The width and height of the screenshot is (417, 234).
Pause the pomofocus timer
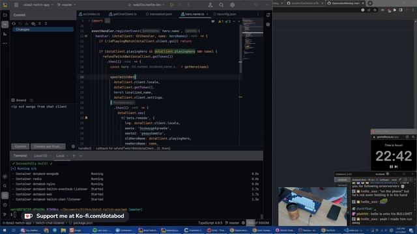[391, 166]
